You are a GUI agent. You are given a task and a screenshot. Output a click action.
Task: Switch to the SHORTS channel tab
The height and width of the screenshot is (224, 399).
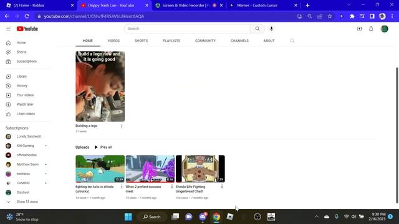point(141,40)
